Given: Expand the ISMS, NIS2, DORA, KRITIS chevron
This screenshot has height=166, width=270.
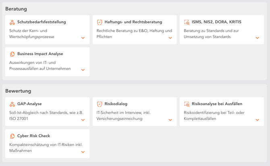Looking at the screenshot, I should click(258, 38).
